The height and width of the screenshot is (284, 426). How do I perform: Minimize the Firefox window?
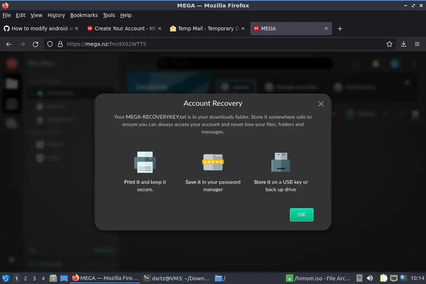click(x=406, y=6)
